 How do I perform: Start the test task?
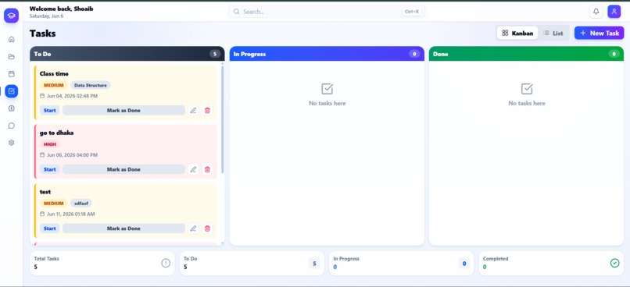(x=50, y=229)
